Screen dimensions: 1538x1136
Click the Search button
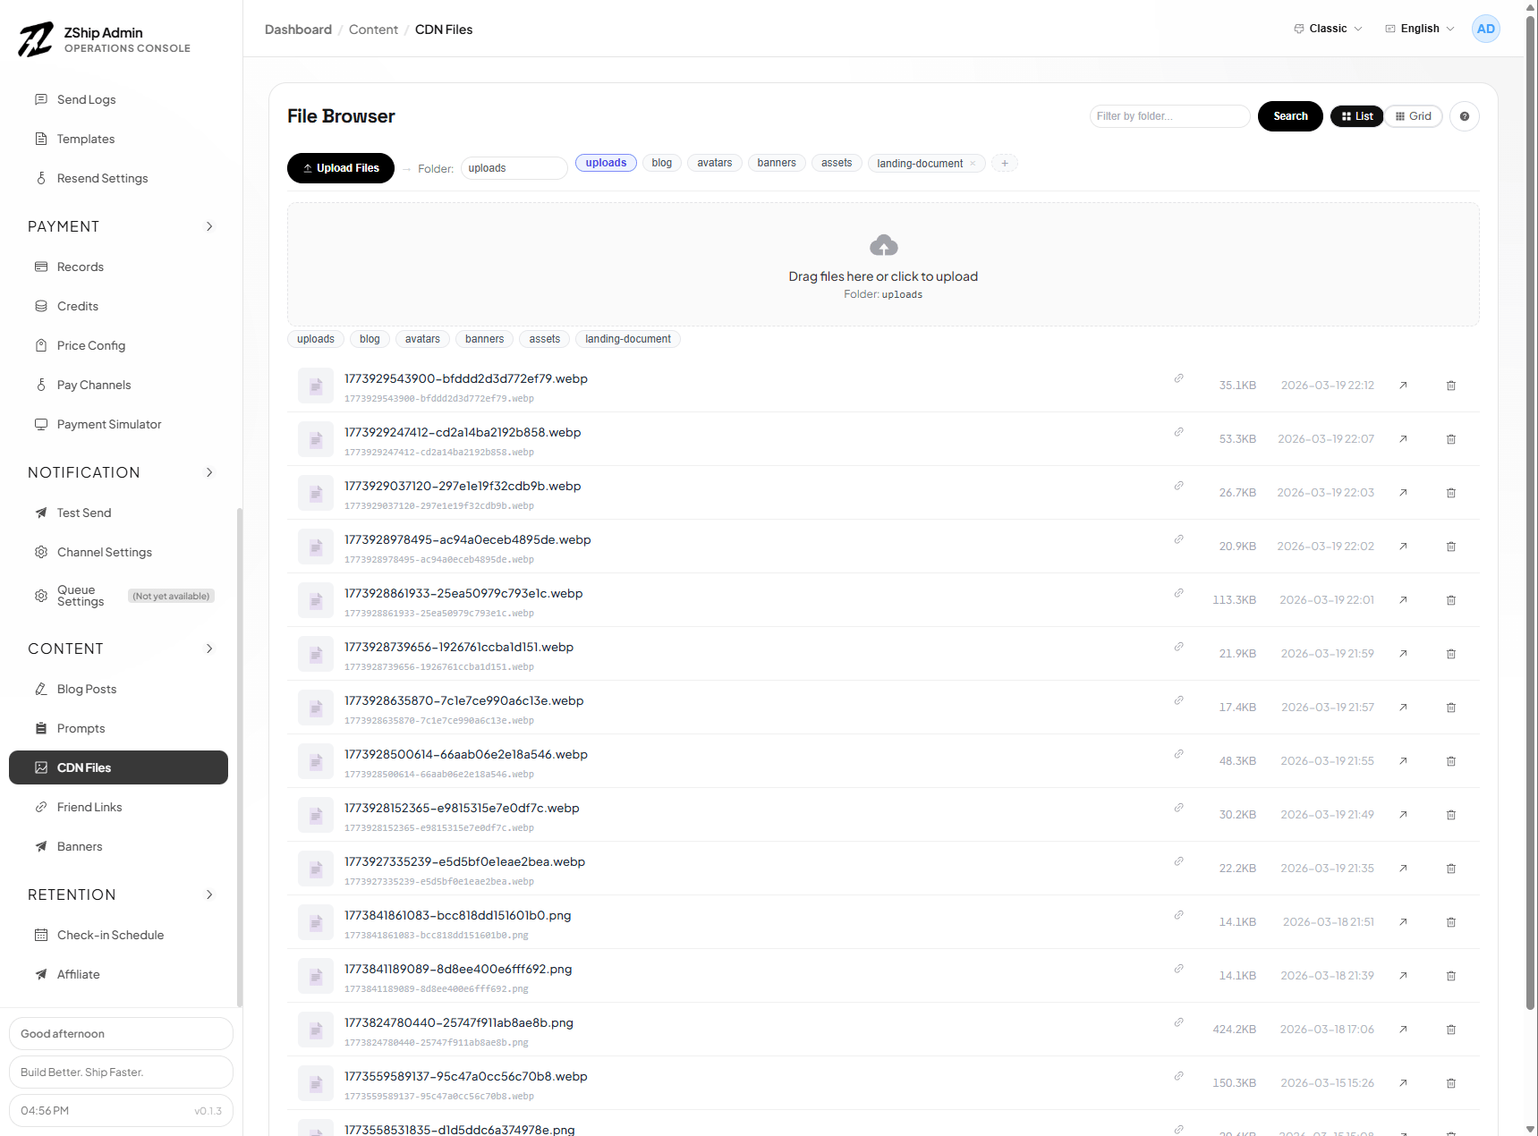pyautogui.click(x=1289, y=116)
